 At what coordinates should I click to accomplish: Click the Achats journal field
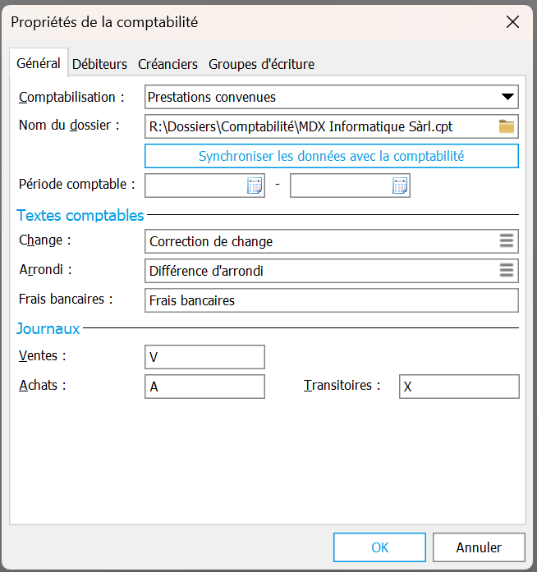[x=204, y=387]
